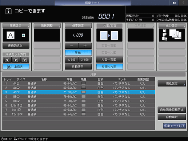This screenshot has width=188, height=141.
Task: Click the original document A preview thumbnail
Action: coord(11,35)
